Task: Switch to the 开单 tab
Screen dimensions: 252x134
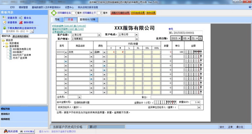Action: (70, 20)
